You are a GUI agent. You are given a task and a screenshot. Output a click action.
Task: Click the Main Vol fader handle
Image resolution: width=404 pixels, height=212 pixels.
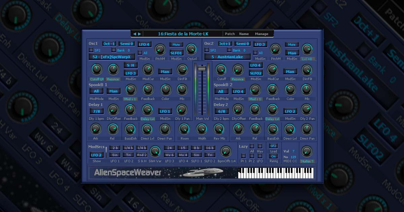202,68
